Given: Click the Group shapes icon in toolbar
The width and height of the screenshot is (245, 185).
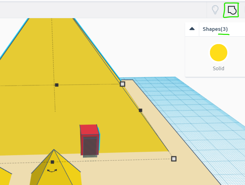Looking at the screenshot, I should 232,10.
